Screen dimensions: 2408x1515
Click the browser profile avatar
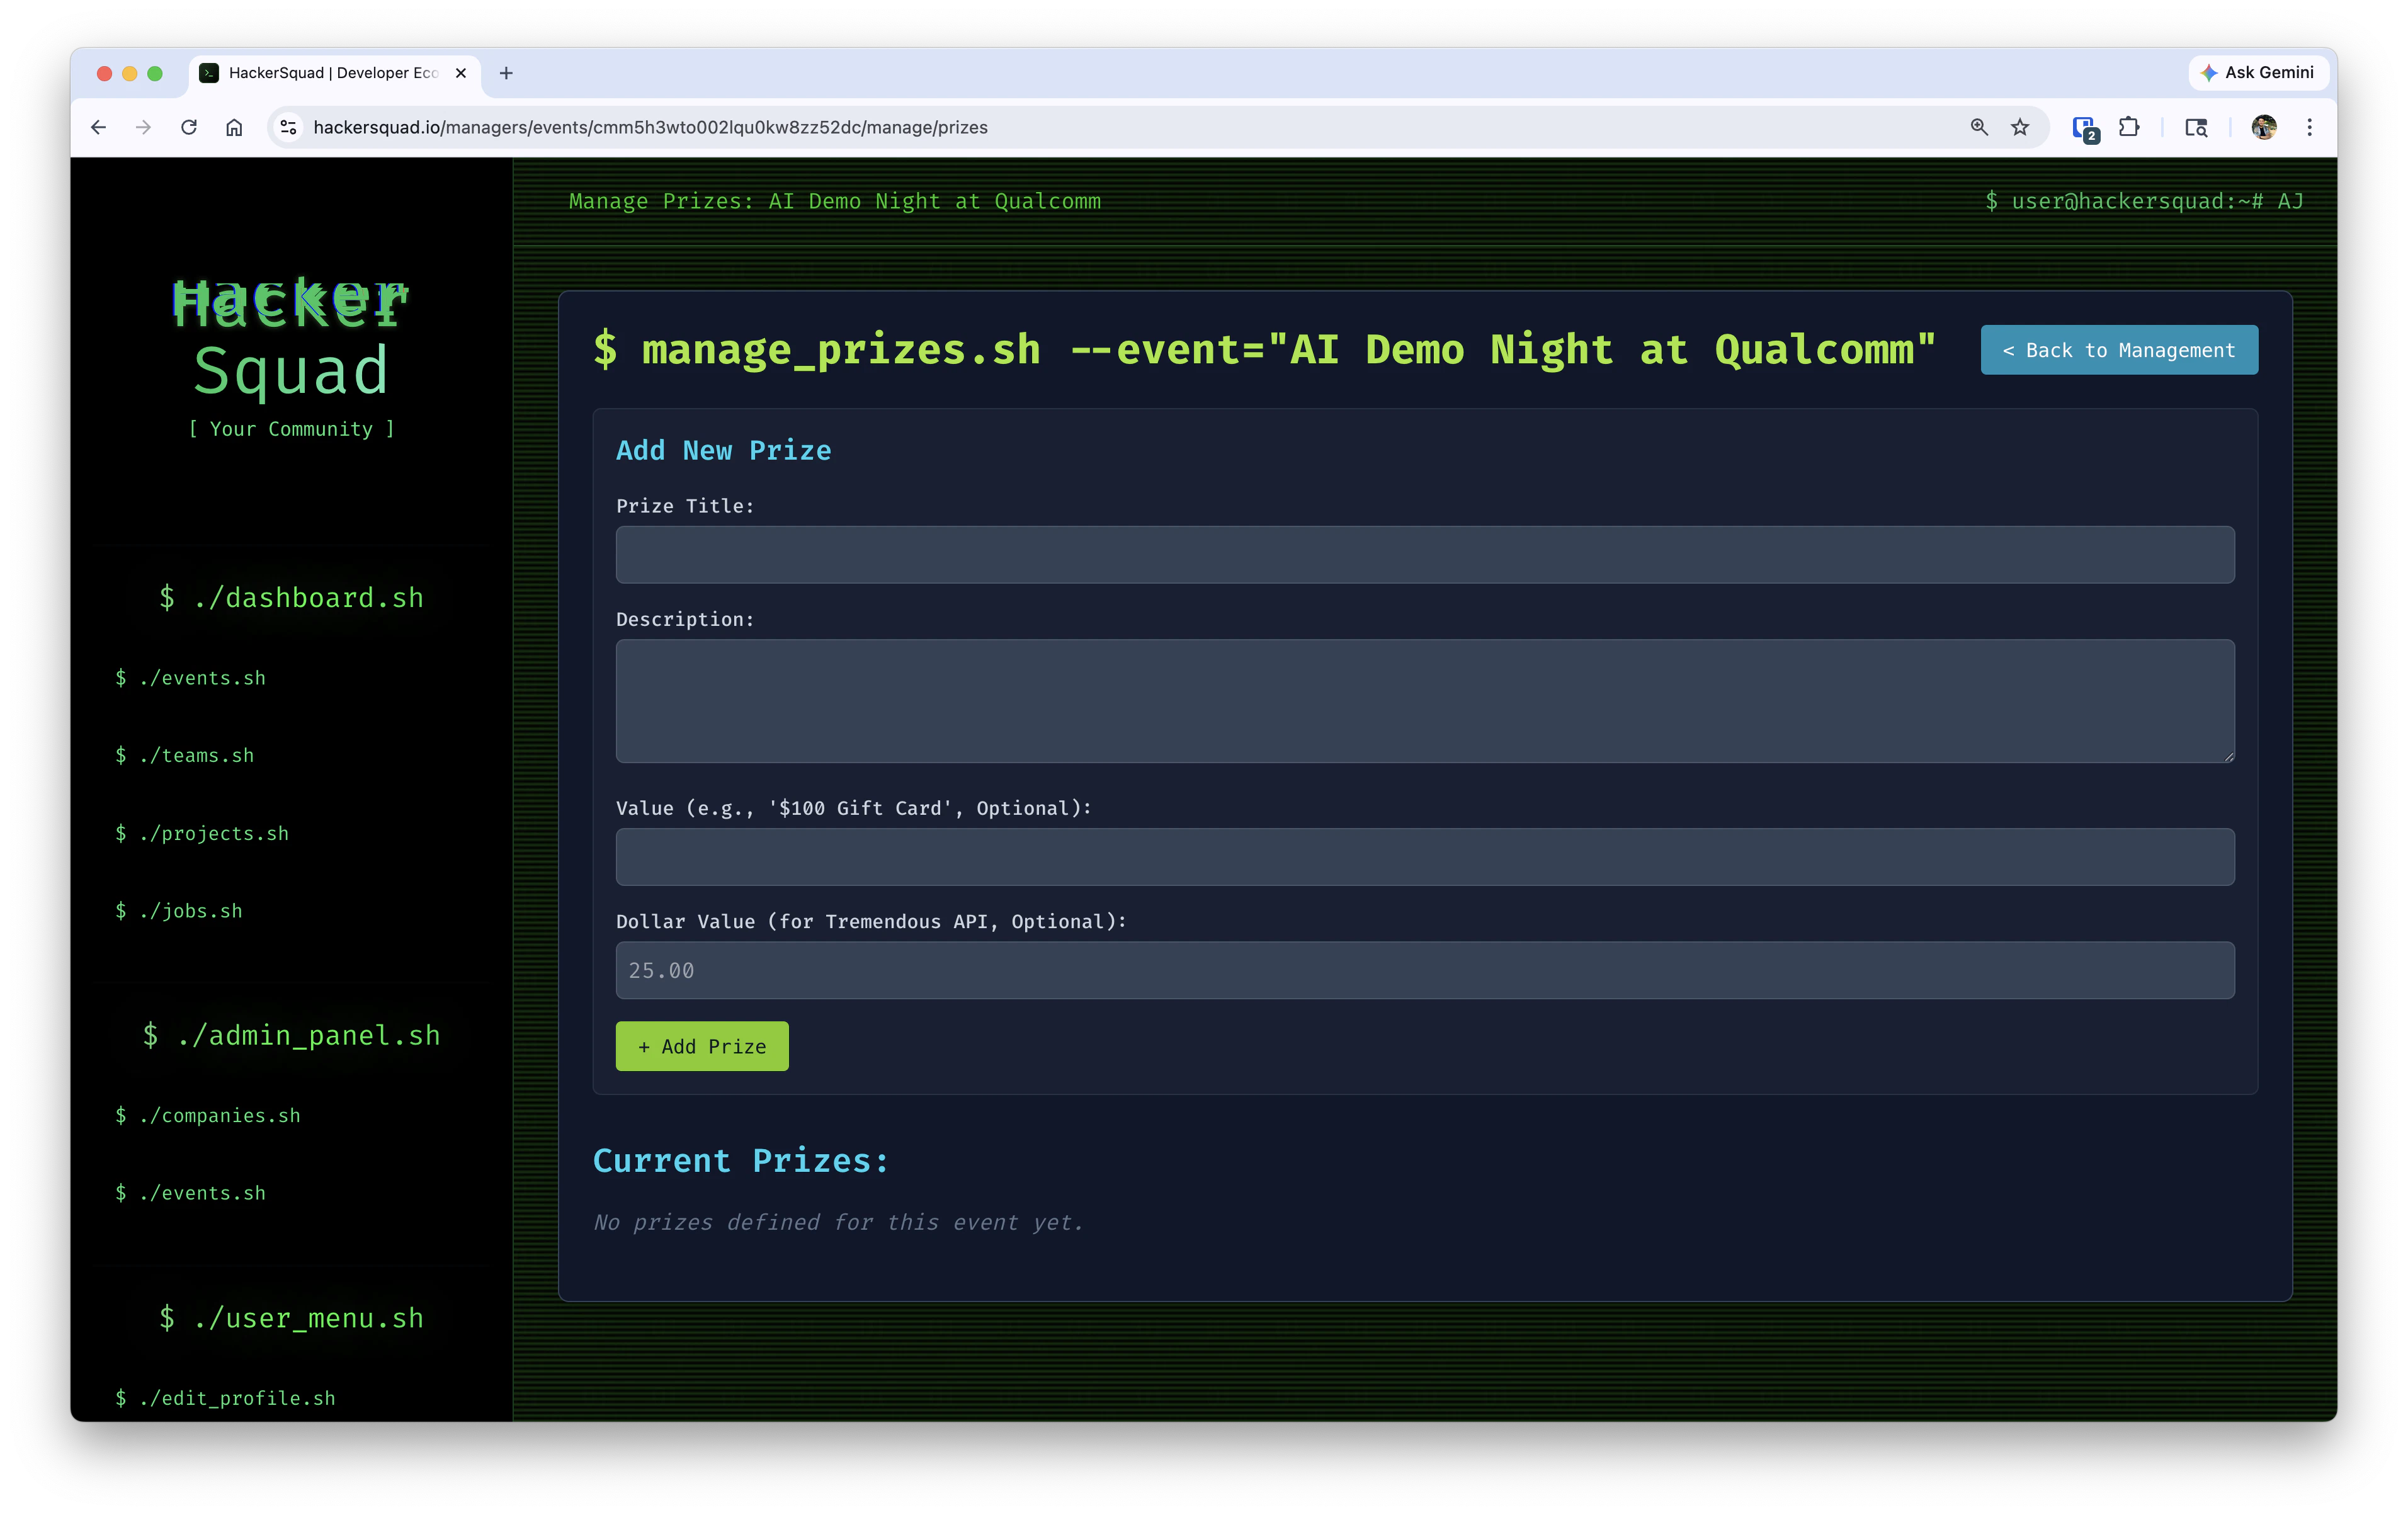[x=2264, y=127]
